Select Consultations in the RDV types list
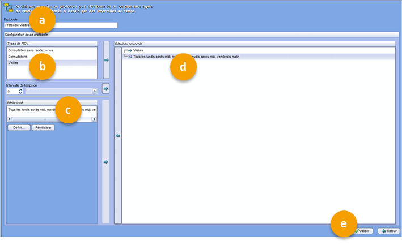402x245 pixels. (x=20, y=57)
